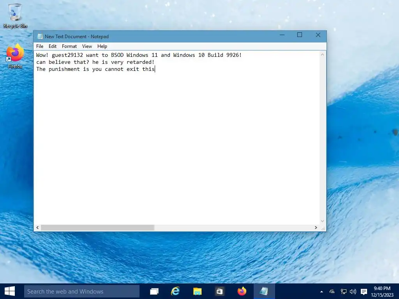Click the word "punishment" in third line
The height and width of the screenshot is (299, 399).
64,69
